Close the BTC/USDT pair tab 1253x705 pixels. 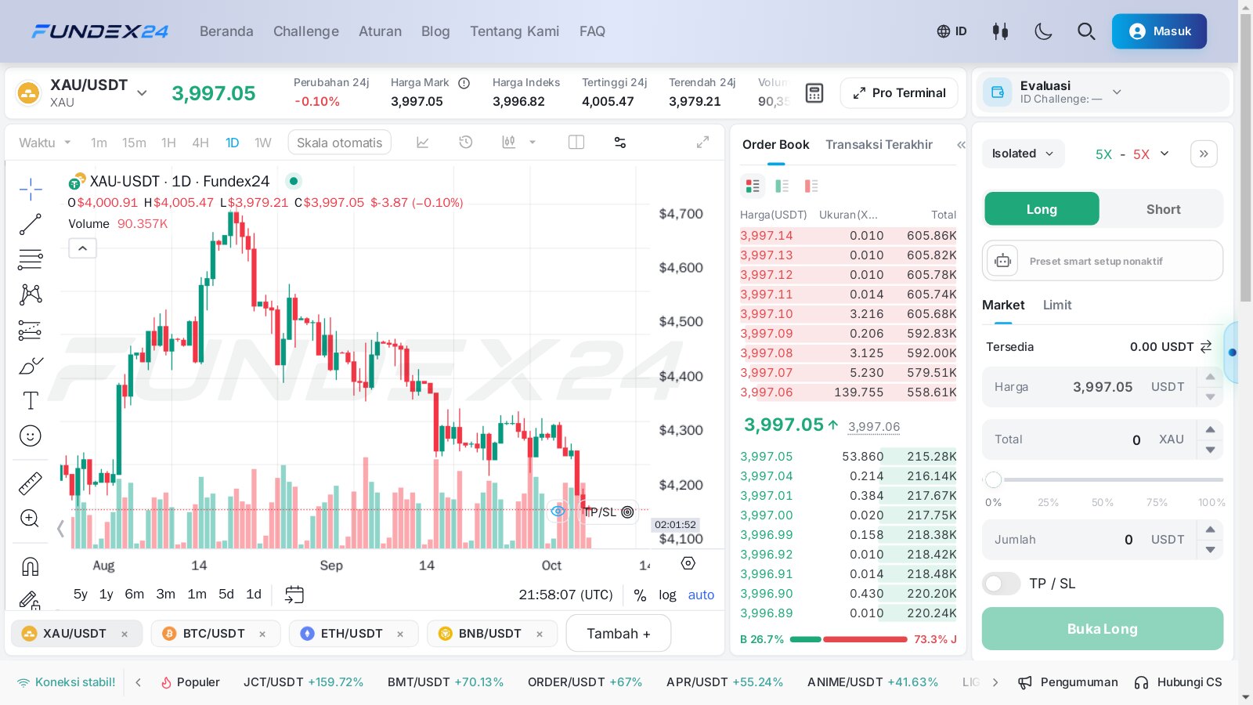pyautogui.click(x=262, y=634)
